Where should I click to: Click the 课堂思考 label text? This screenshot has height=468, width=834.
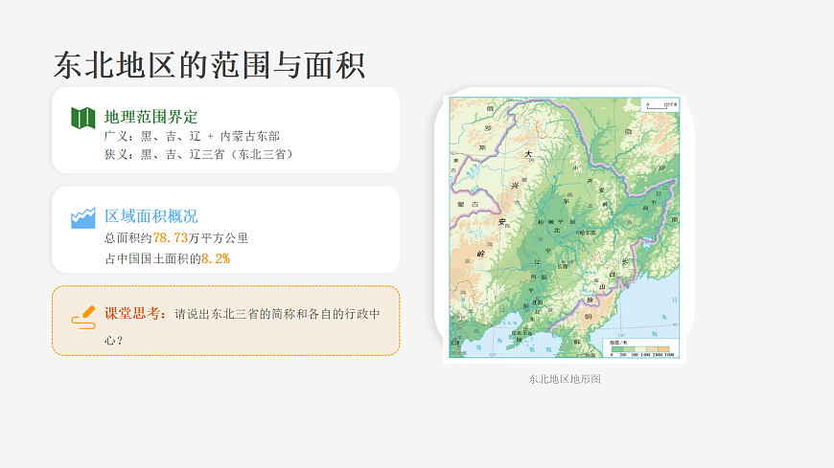coord(132,313)
